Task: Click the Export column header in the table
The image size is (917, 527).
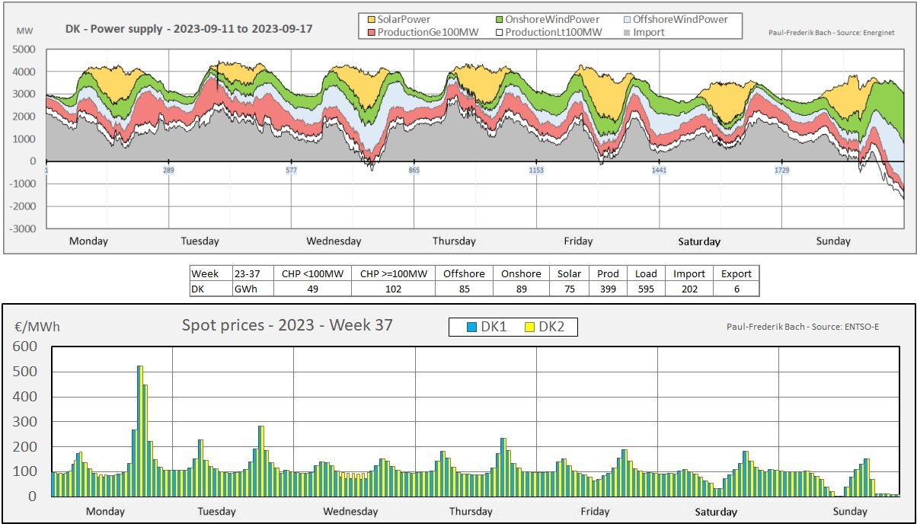Action: click(x=736, y=273)
